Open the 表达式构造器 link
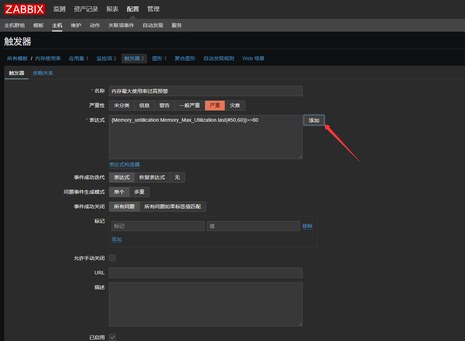The width and height of the screenshot is (465, 341). coord(124,164)
